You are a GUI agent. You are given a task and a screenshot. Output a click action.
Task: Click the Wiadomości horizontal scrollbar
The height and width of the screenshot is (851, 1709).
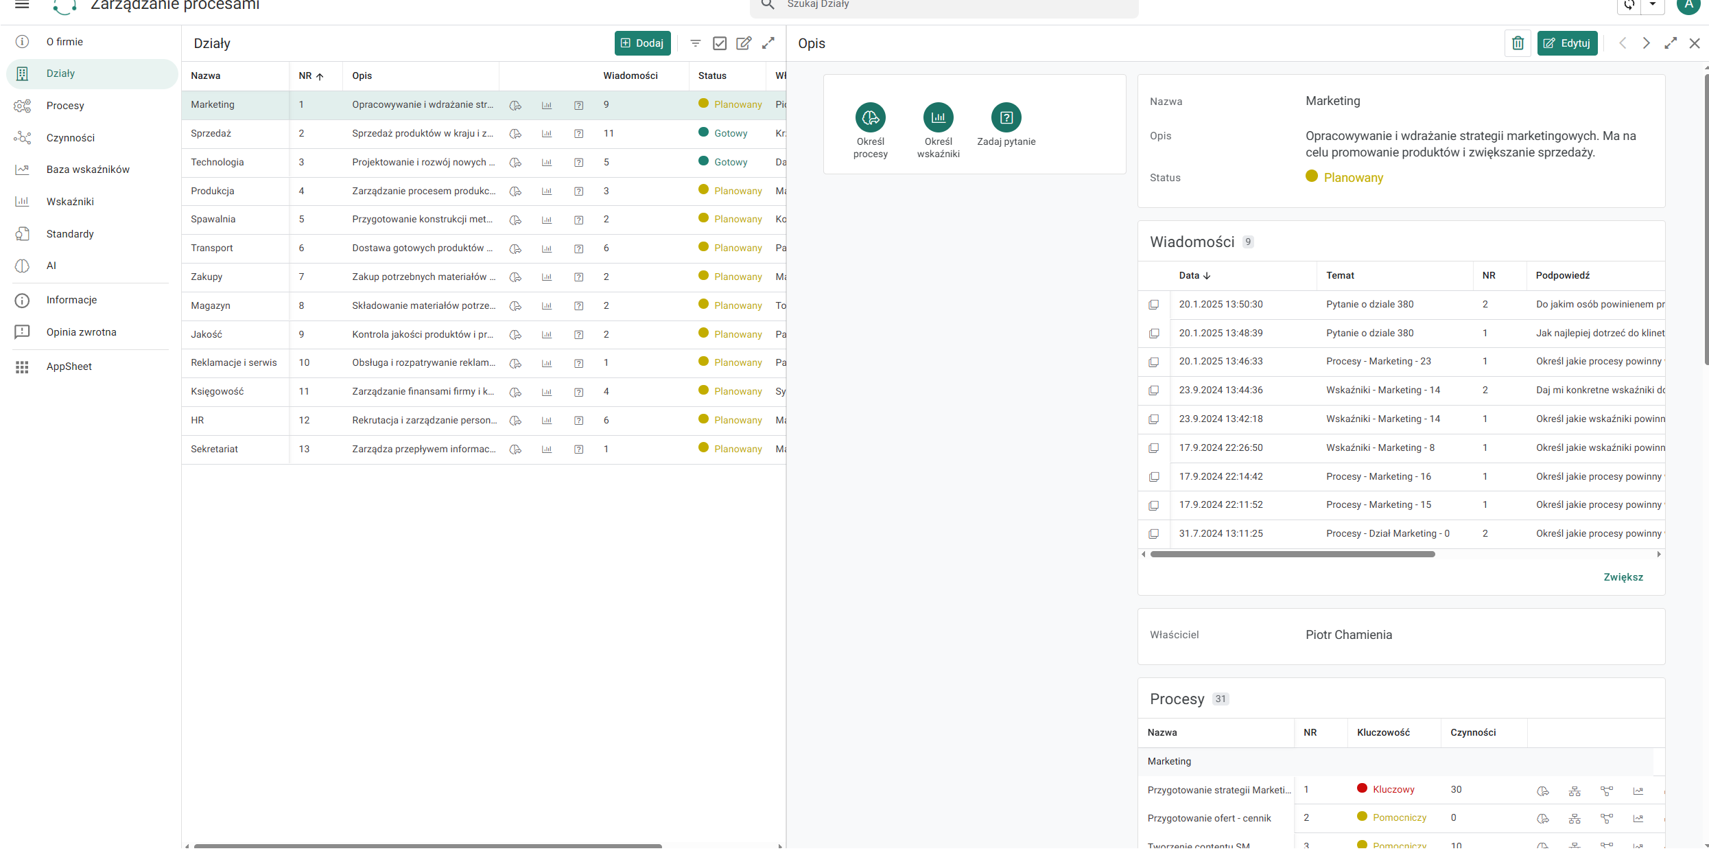click(1293, 555)
